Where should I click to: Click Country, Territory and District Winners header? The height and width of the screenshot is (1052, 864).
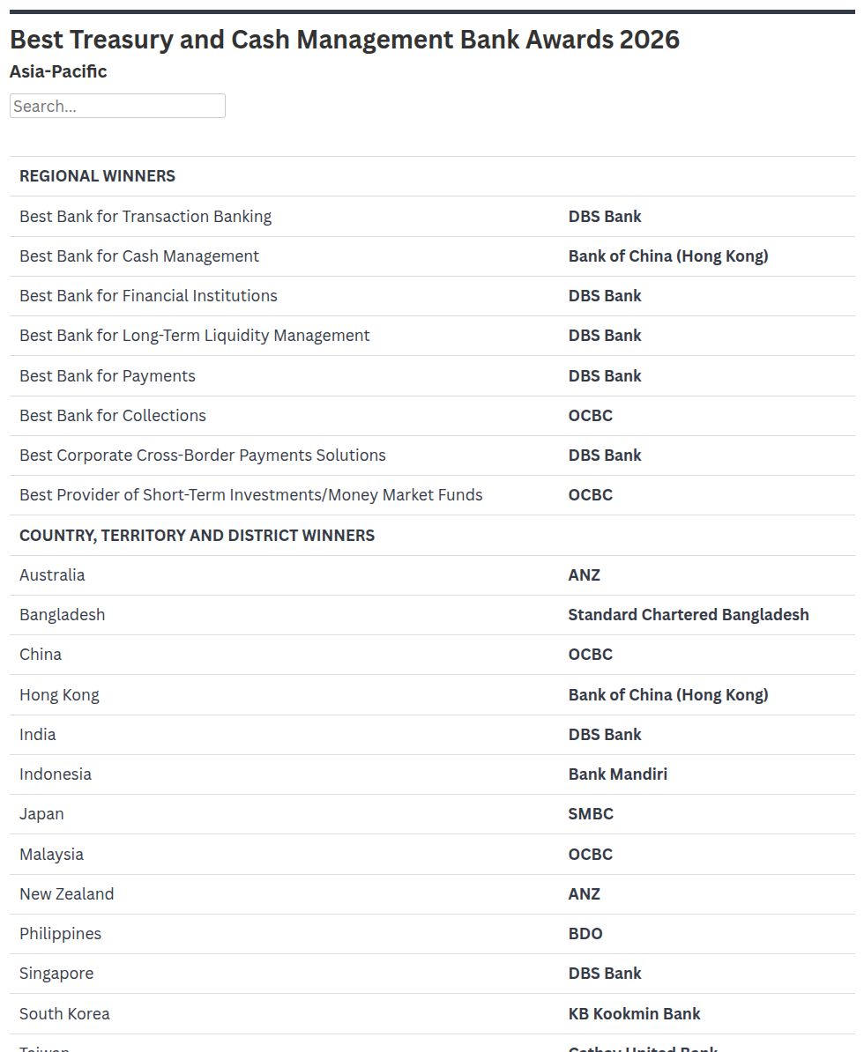coord(197,536)
